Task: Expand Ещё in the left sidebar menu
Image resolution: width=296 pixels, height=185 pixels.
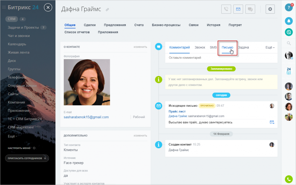Action: pyautogui.click(x=12, y=136)
